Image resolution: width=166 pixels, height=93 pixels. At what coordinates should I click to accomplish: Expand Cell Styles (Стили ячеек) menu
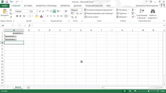coord(92,17)
